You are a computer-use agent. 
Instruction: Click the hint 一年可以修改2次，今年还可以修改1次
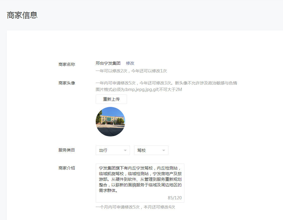pyautogui.click(x=131, y=71)
